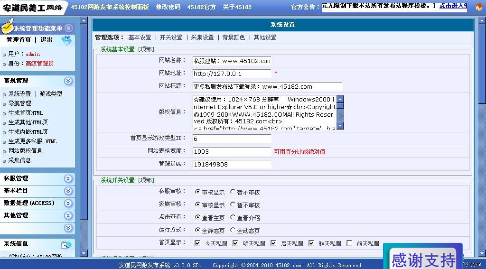Image resolution: width=486 pixels, height=269 pixels.
Task: Click 退出 to log out
Action: click(47, 40)
